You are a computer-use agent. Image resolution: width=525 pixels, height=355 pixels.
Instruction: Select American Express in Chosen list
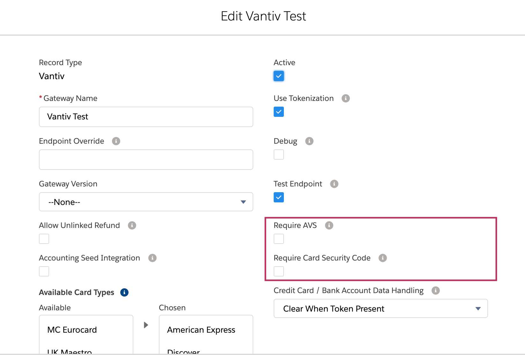point(201,330)
